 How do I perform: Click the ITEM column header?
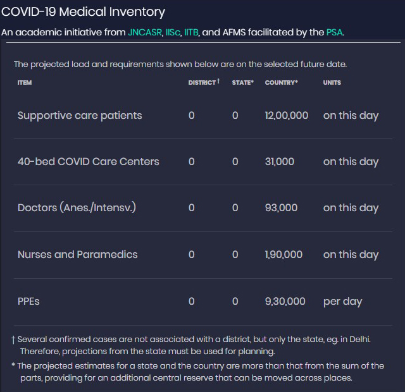25,83
